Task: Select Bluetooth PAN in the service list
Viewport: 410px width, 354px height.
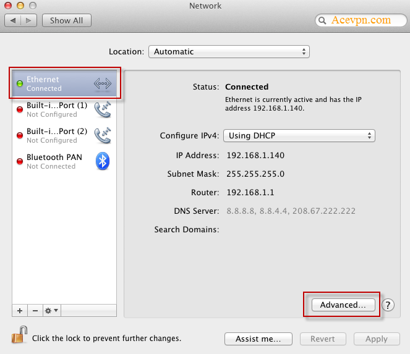Action: 54,161
